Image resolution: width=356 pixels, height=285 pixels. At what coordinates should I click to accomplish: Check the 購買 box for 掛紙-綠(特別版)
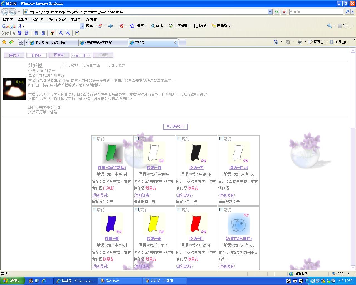coord(94,138)
